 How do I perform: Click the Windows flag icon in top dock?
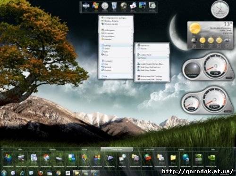click(95, 6)
